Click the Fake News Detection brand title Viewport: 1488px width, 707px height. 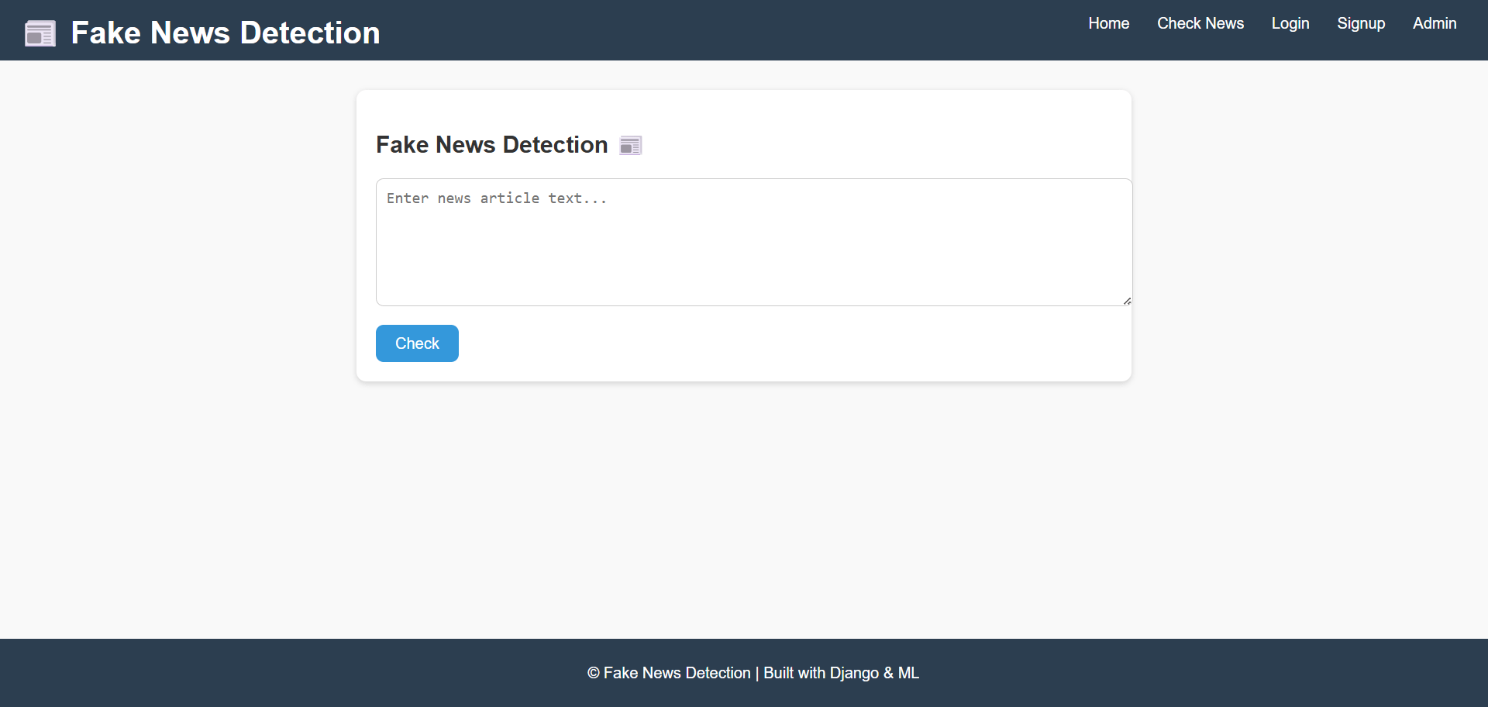tap(225, 33)
